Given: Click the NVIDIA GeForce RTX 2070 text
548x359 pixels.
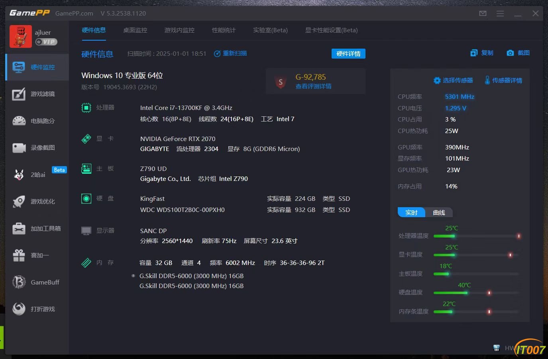Looking at the screenshot, I should coord(178,139).
